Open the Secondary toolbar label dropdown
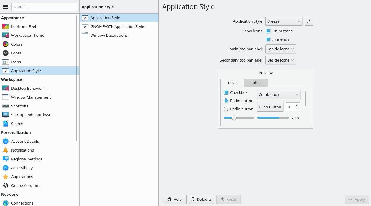 [281, 60]
